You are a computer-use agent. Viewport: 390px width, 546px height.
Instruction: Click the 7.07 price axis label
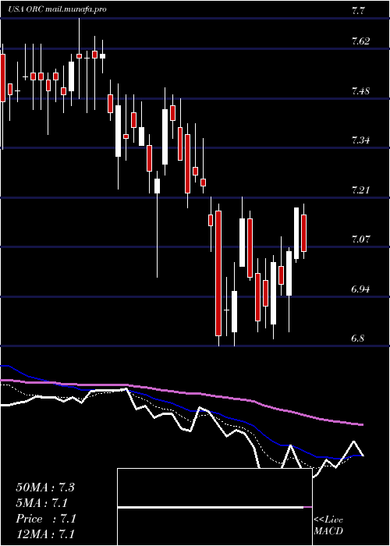[360, 239]
